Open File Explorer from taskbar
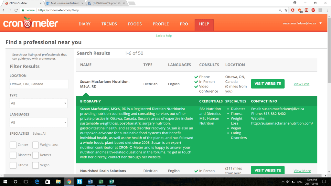The image size is (331, 186). [58, 181]
